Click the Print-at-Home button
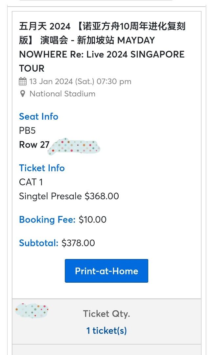The width and height of the screenshot is (213, 355). coord(106,271)
